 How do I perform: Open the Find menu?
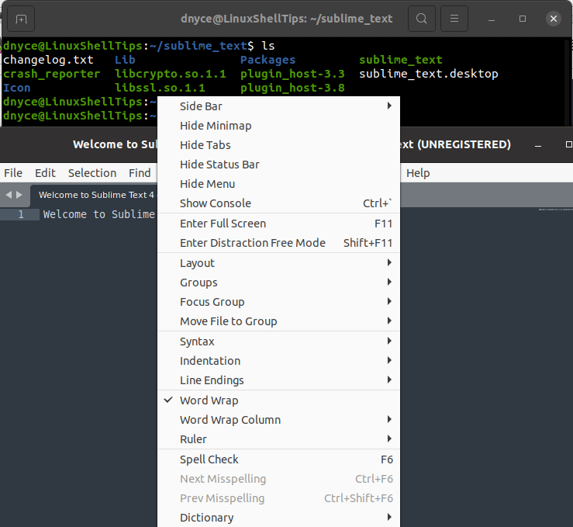(140, 173)
